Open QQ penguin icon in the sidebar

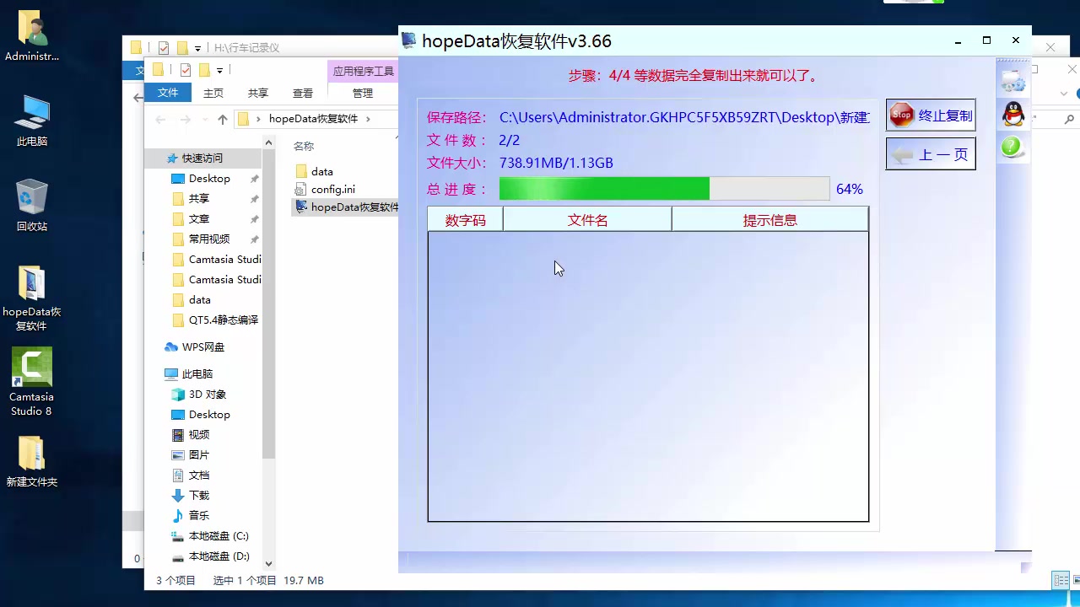pos(1012,114)
